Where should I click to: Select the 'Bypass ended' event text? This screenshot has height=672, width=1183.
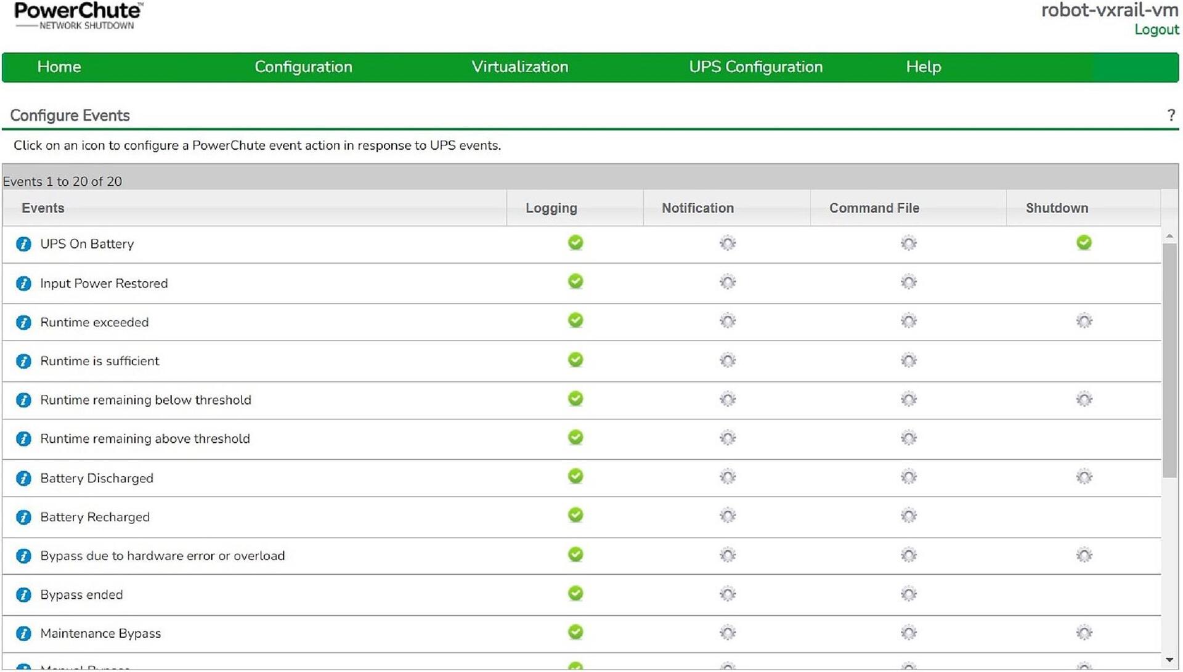[x=81, y=595]
